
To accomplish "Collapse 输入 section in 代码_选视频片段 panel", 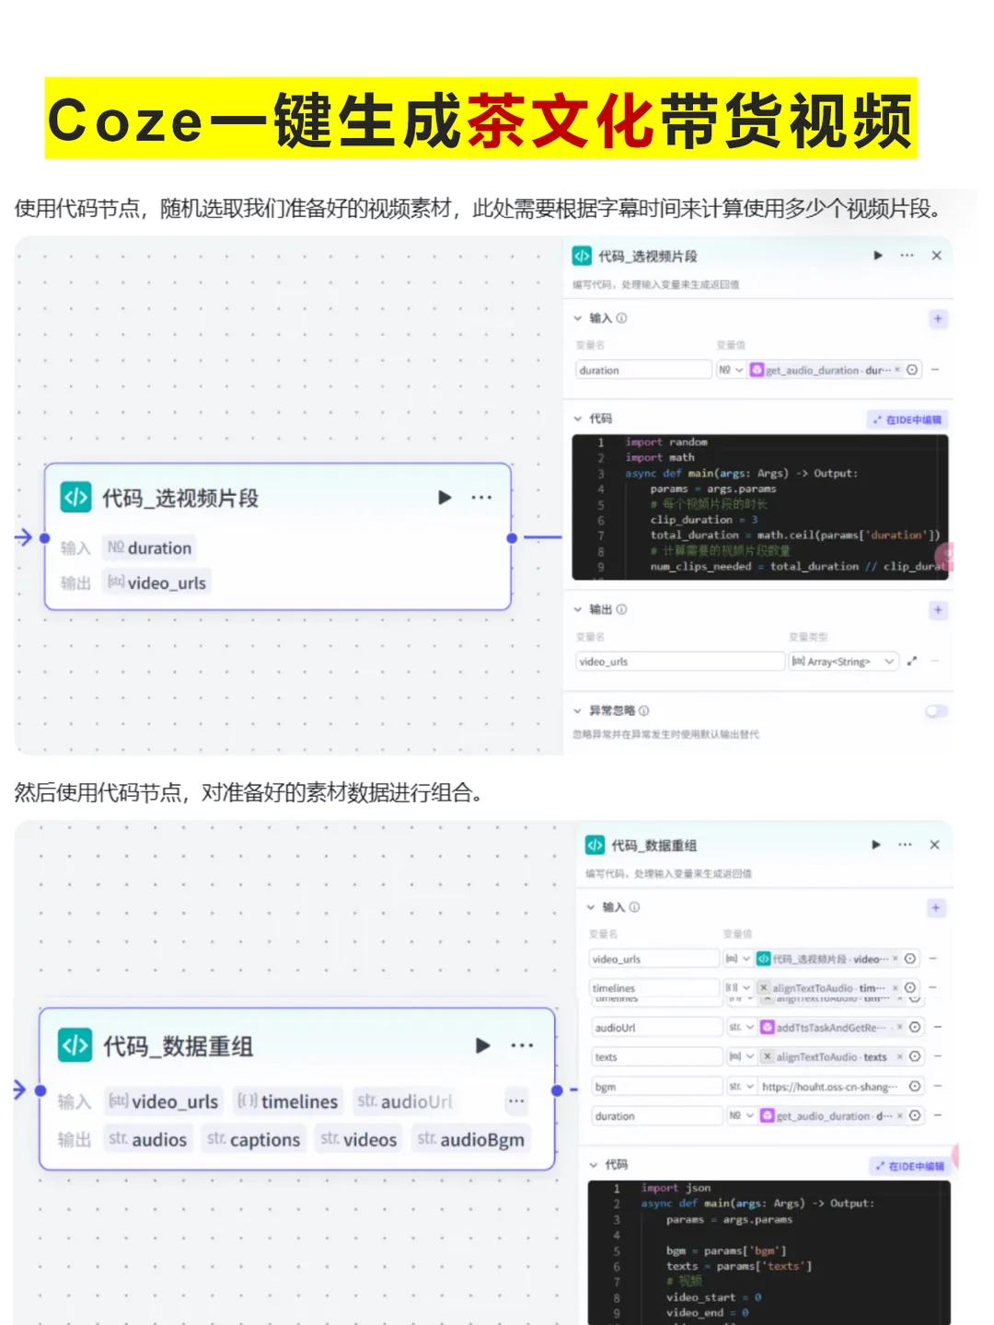I will tap(578, 318).
